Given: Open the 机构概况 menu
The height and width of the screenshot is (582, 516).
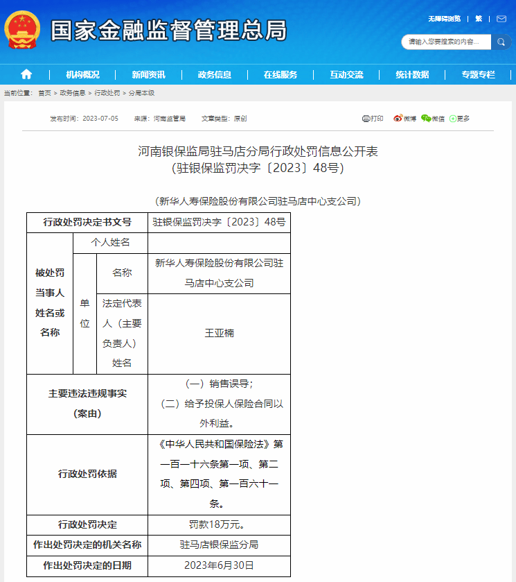Looking at the screenshot, I should click(82, 75).
